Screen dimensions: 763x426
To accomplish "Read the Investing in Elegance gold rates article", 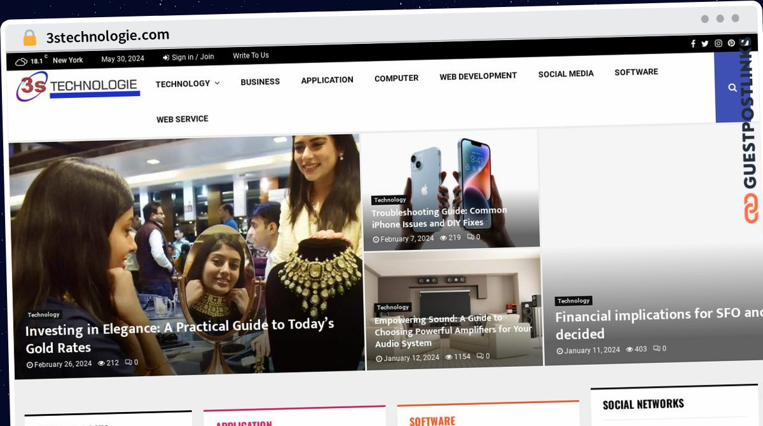I will (x=180, y=336).
